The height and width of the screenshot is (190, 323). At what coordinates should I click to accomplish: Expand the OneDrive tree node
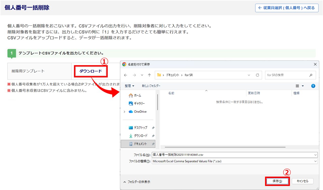[124, 112]
